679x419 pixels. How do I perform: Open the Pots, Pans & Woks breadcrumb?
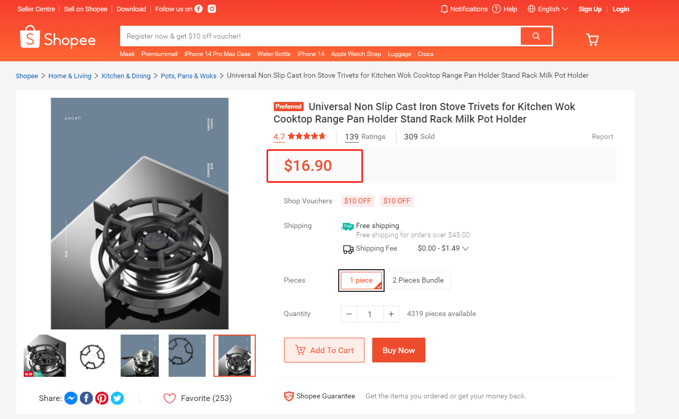189,76
